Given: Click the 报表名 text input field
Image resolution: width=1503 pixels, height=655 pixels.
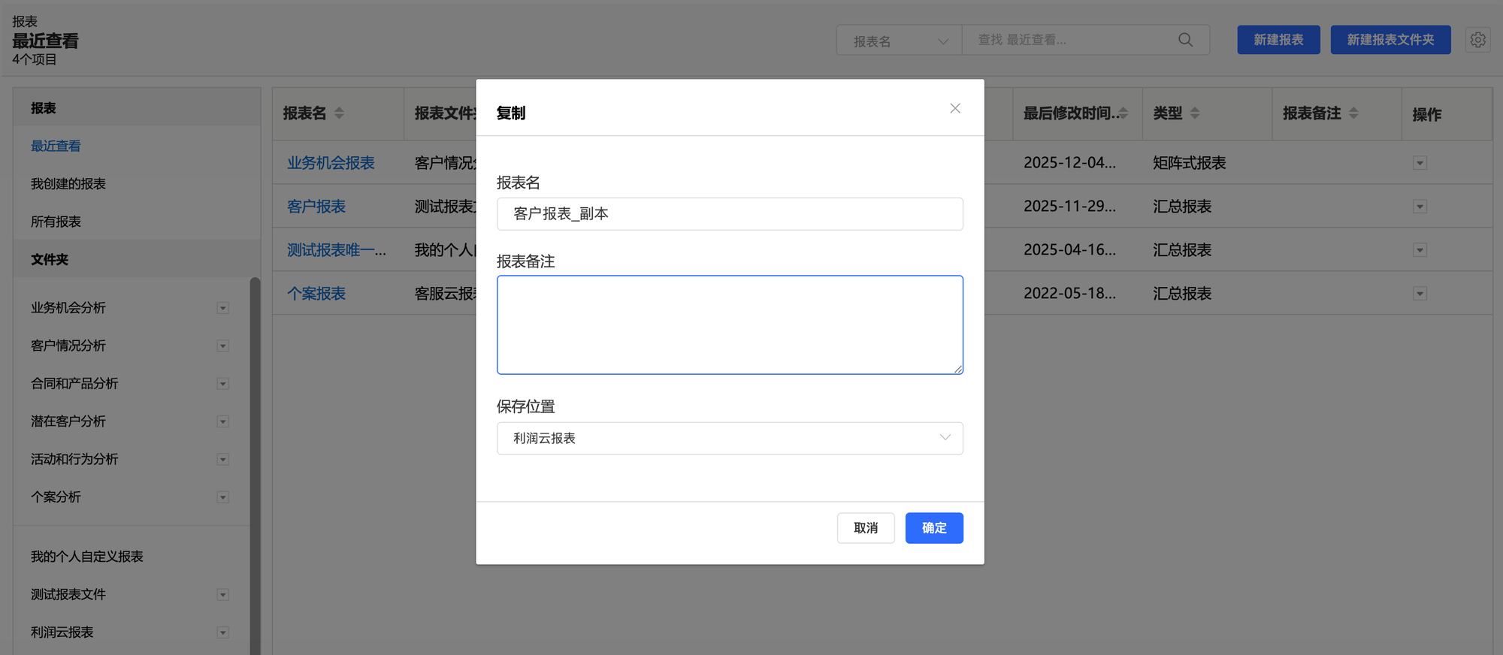Looking at the screenshot, I should coord(729,214).
